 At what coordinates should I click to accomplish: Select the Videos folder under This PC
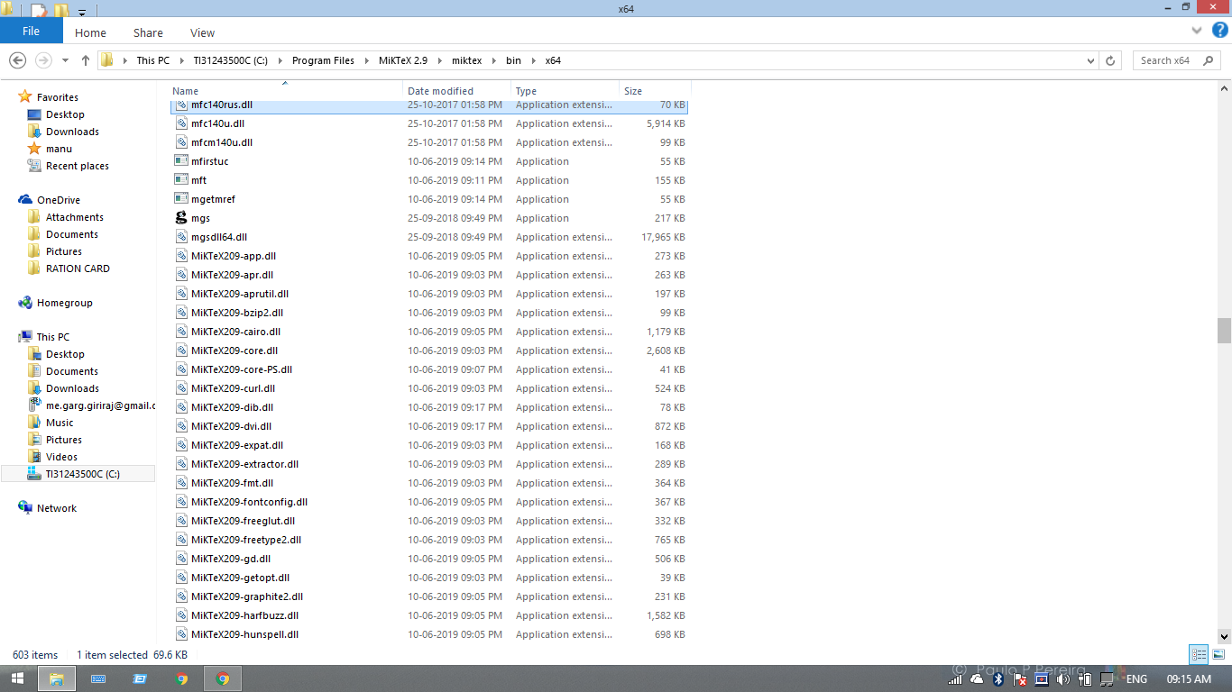tap(62, 457)
